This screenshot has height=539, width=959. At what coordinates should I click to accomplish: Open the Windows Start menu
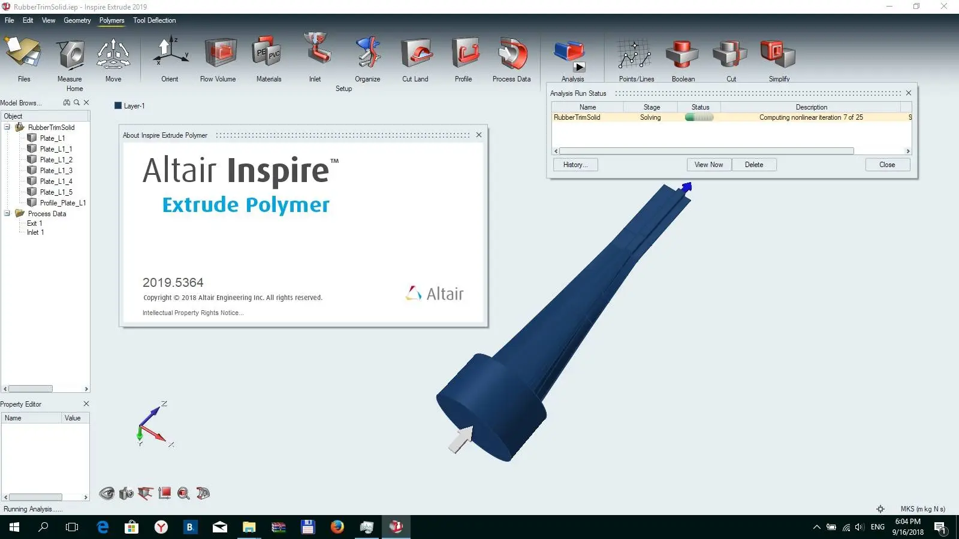(x=14, y=527)
